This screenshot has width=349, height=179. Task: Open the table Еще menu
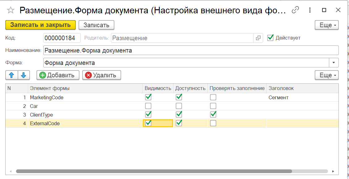pos(327,75)
